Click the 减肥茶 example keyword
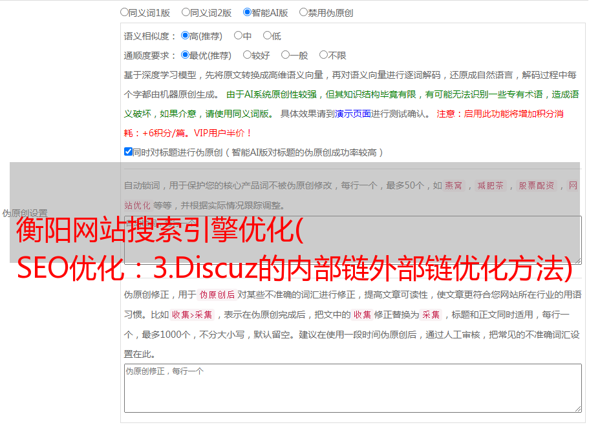The image size is (589, 425). [490, 185]
